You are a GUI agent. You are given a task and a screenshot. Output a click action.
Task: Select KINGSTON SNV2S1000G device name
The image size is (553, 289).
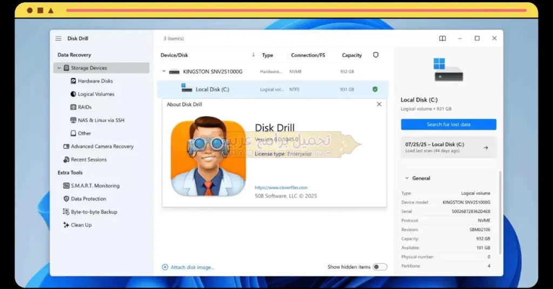(x=213, y=72)
